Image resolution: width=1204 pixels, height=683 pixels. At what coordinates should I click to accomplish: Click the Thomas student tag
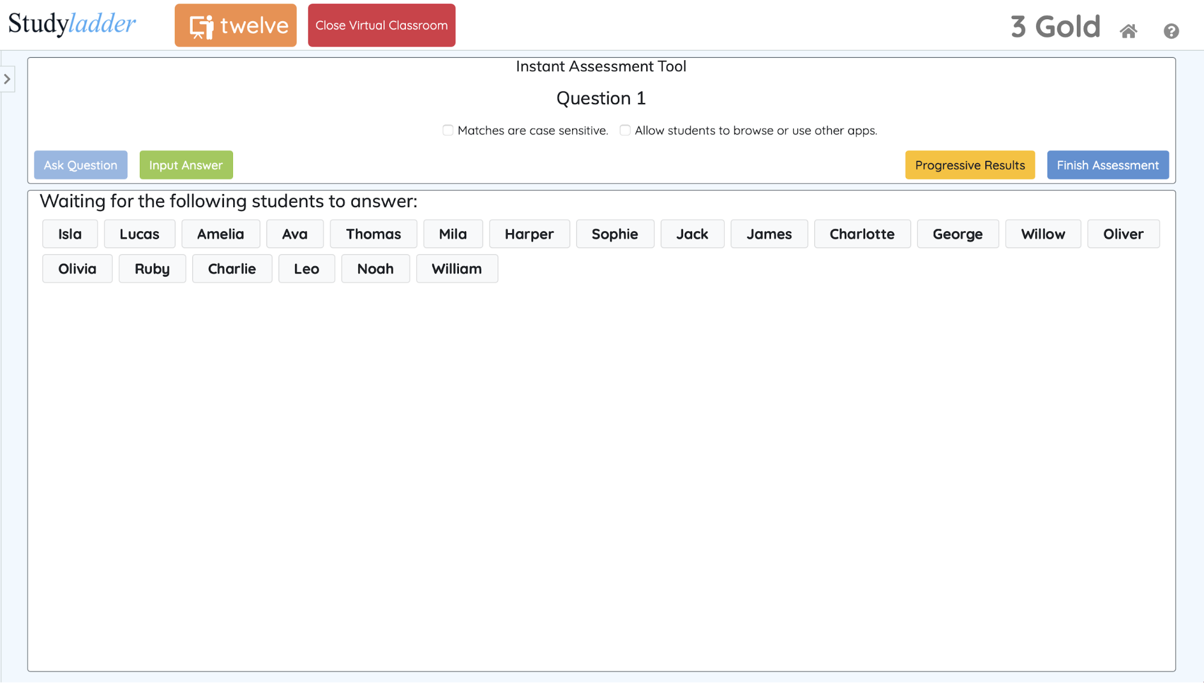pos(373,234)
